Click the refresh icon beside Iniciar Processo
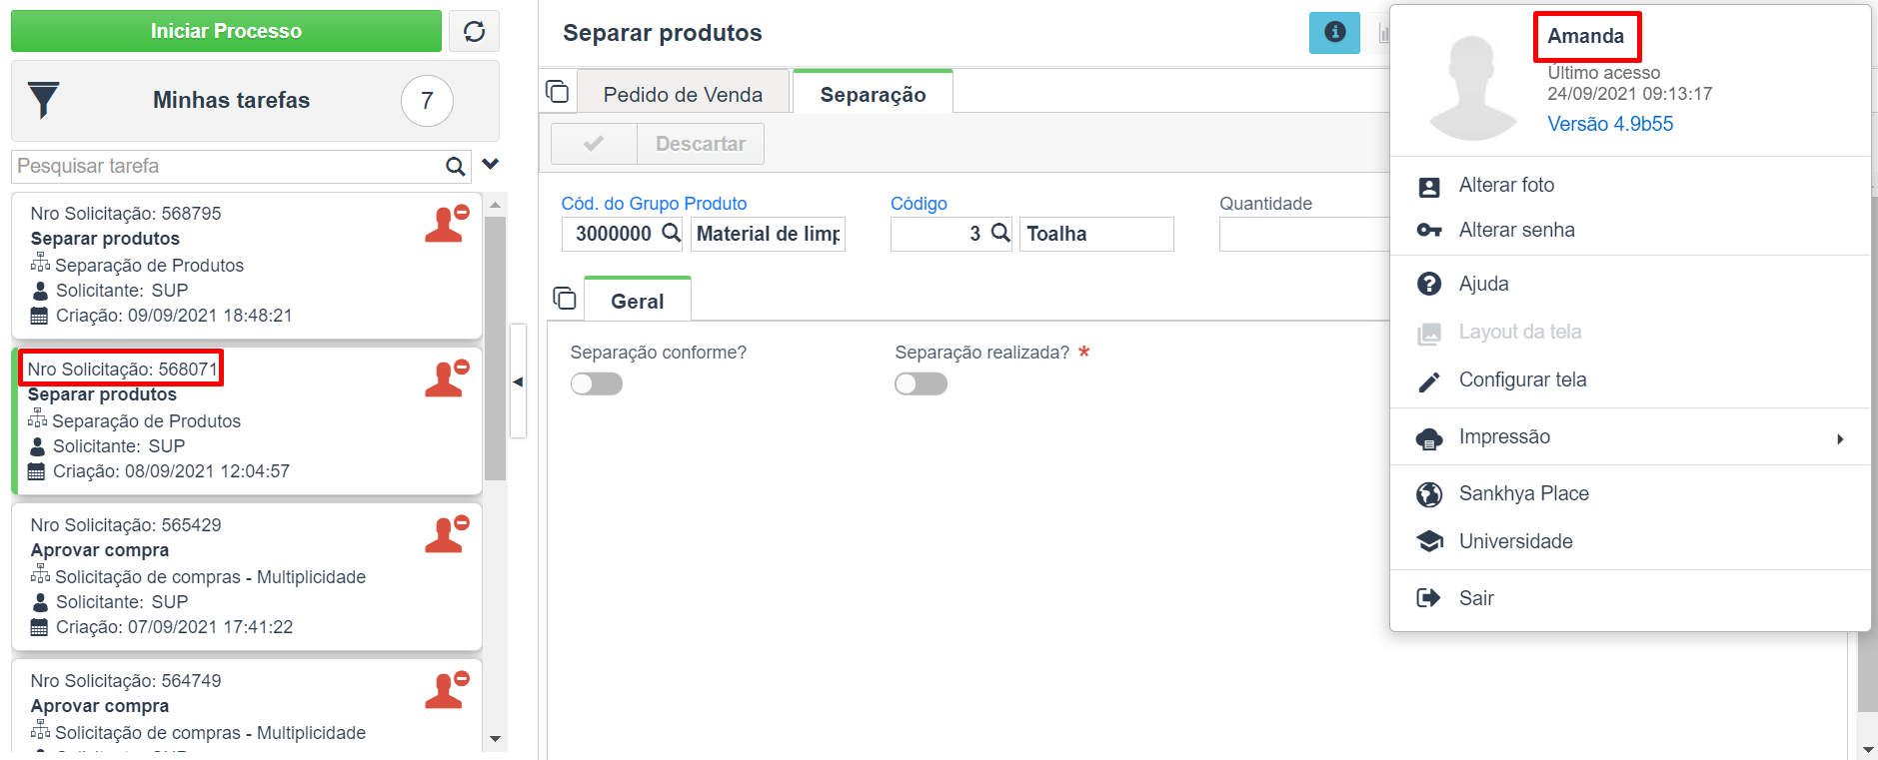 click(474, 31)
